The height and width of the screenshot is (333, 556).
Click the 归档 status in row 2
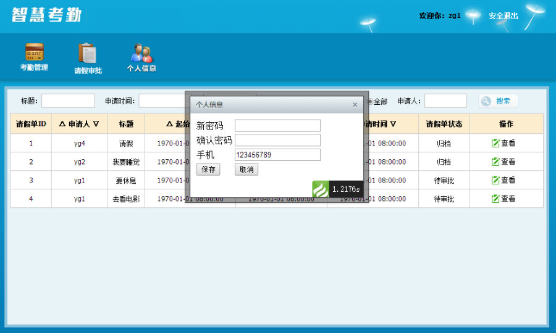(x=444, y=162)
